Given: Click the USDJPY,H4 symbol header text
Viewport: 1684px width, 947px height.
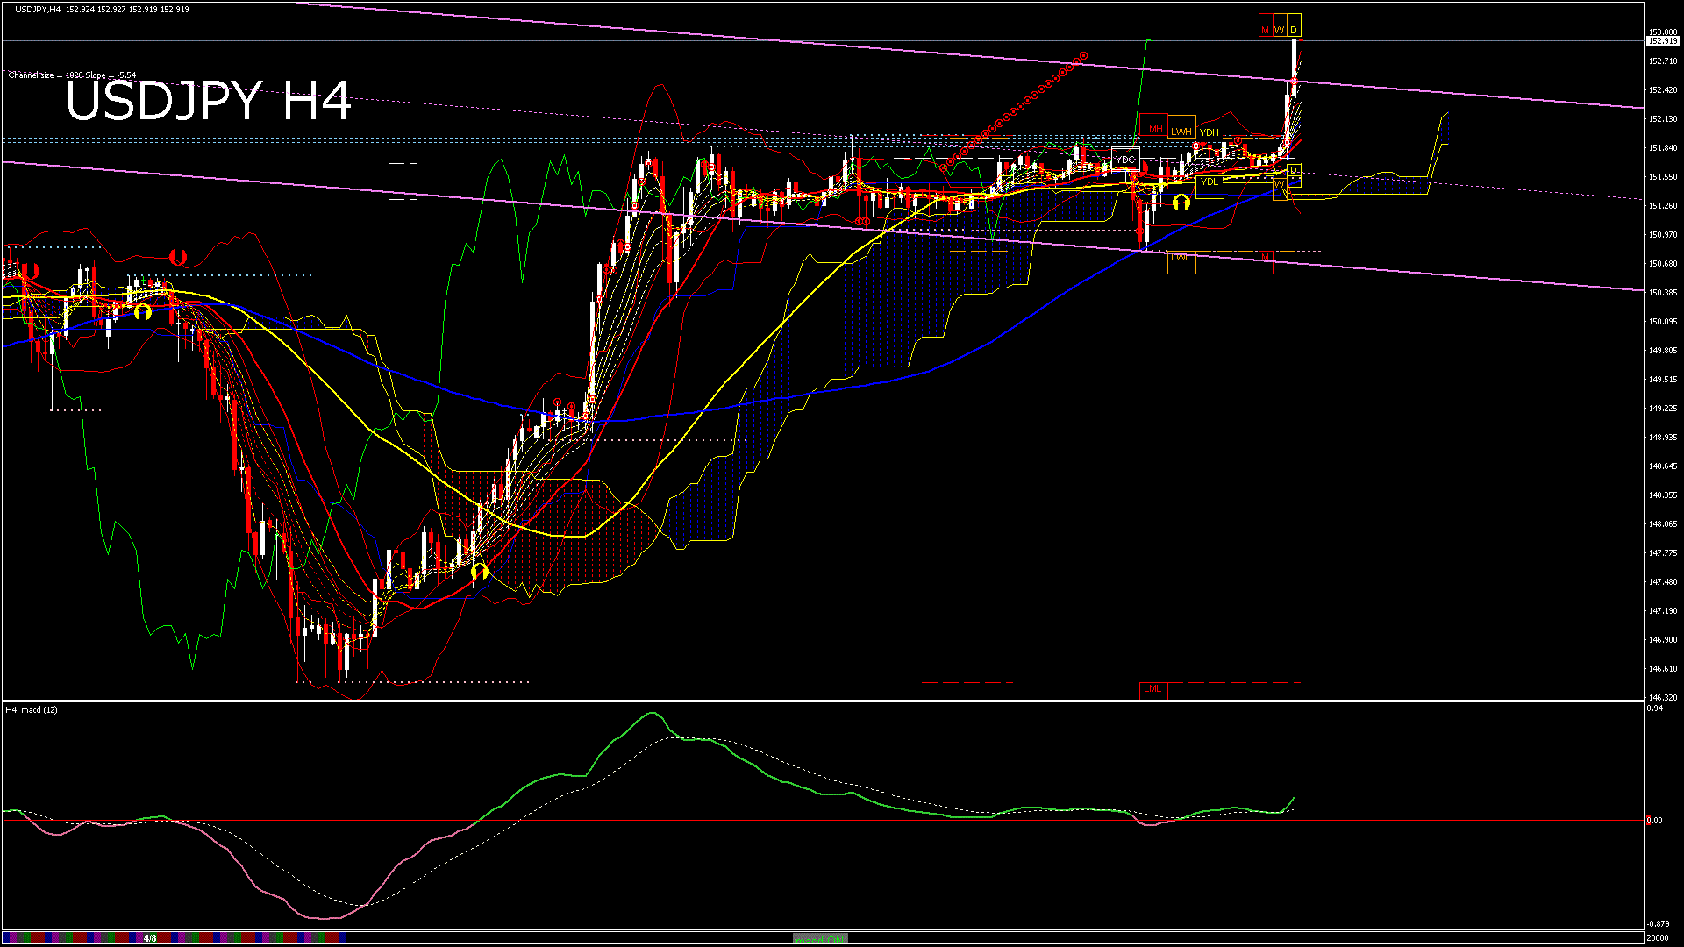Looking at the screenshot, I should 38,9.
